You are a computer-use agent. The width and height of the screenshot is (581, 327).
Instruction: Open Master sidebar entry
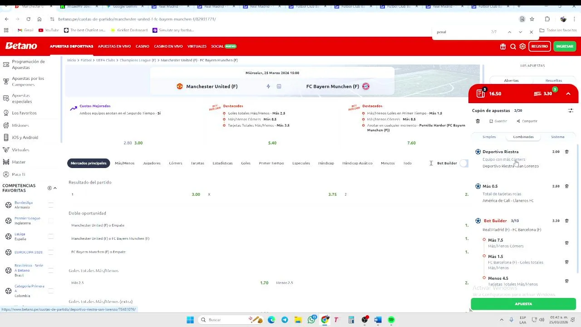point(19,162)
